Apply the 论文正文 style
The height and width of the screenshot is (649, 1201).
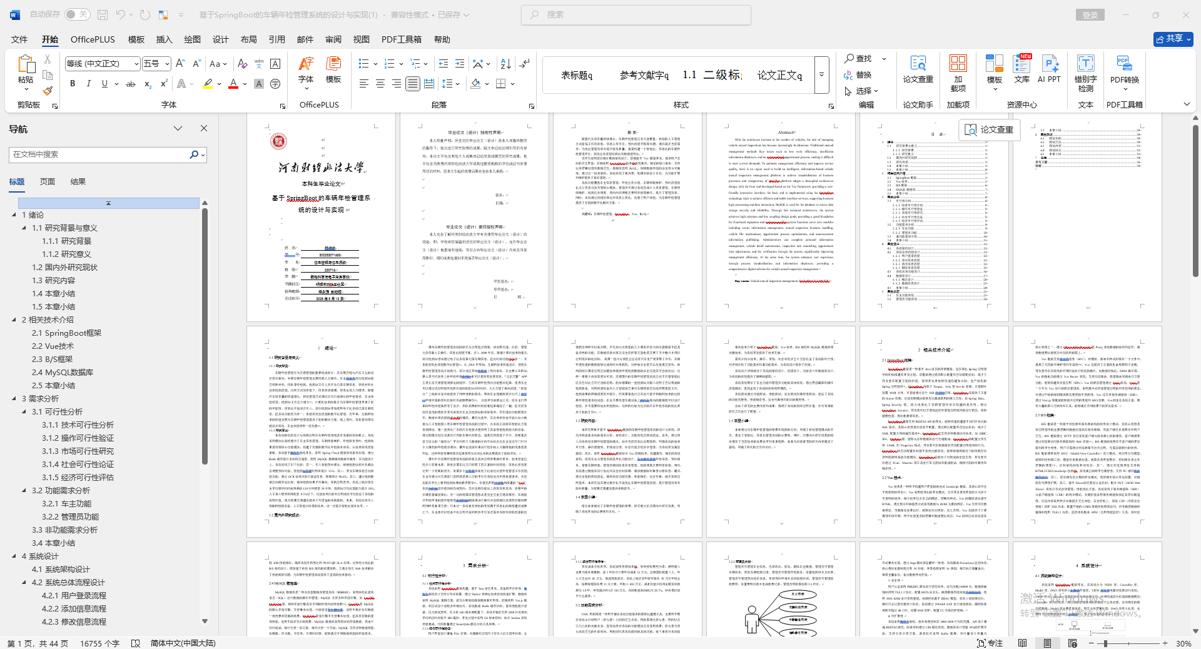tap(779, 75)
